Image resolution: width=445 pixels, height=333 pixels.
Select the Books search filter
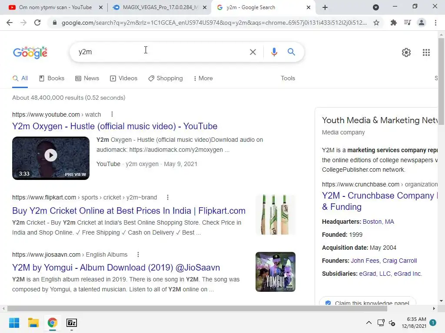(x=52, y=78)
